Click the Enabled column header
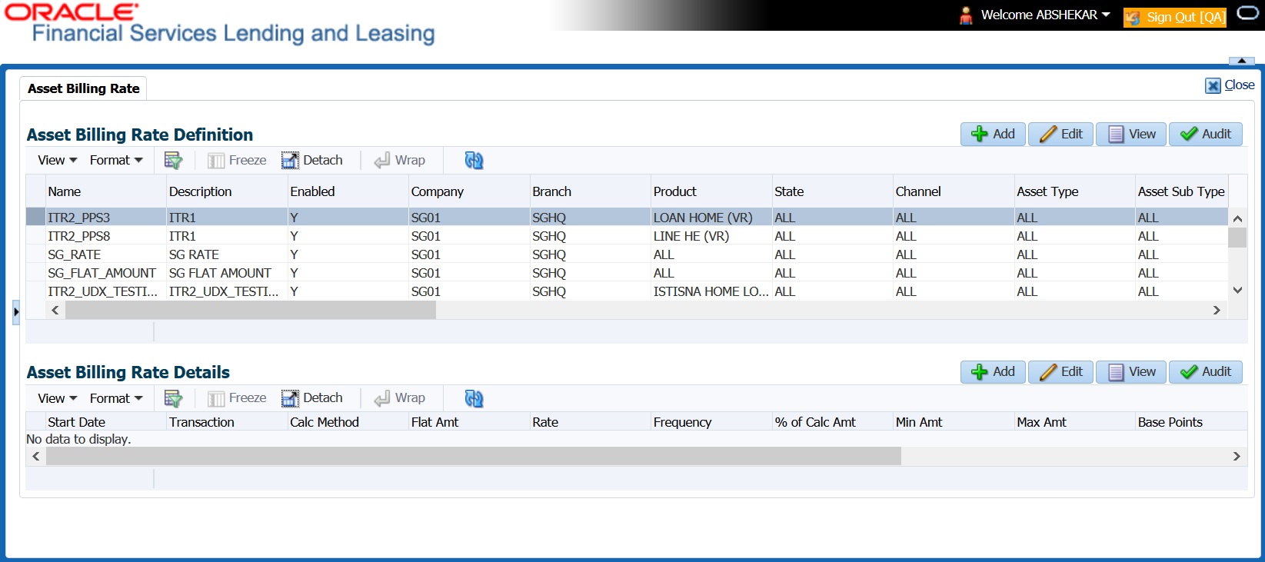This screenshot has height=562, width=1265. [348, 191]
